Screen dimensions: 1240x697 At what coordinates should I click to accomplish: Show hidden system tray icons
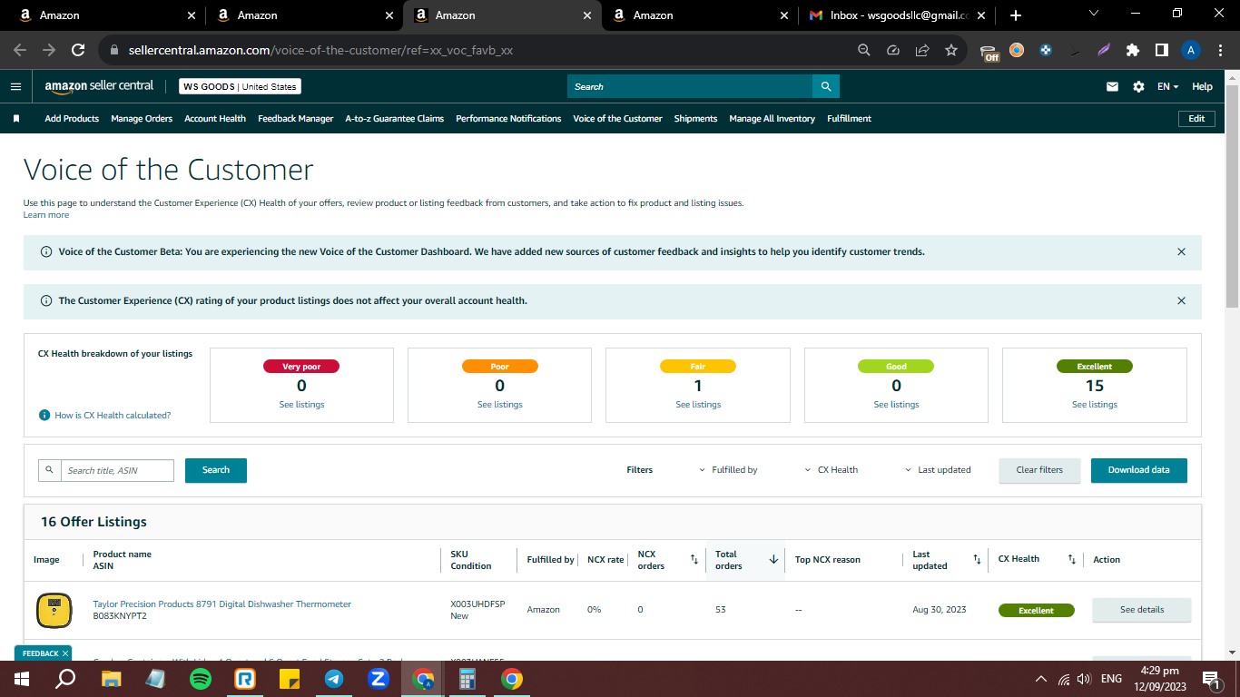[x=1040, y=679]
